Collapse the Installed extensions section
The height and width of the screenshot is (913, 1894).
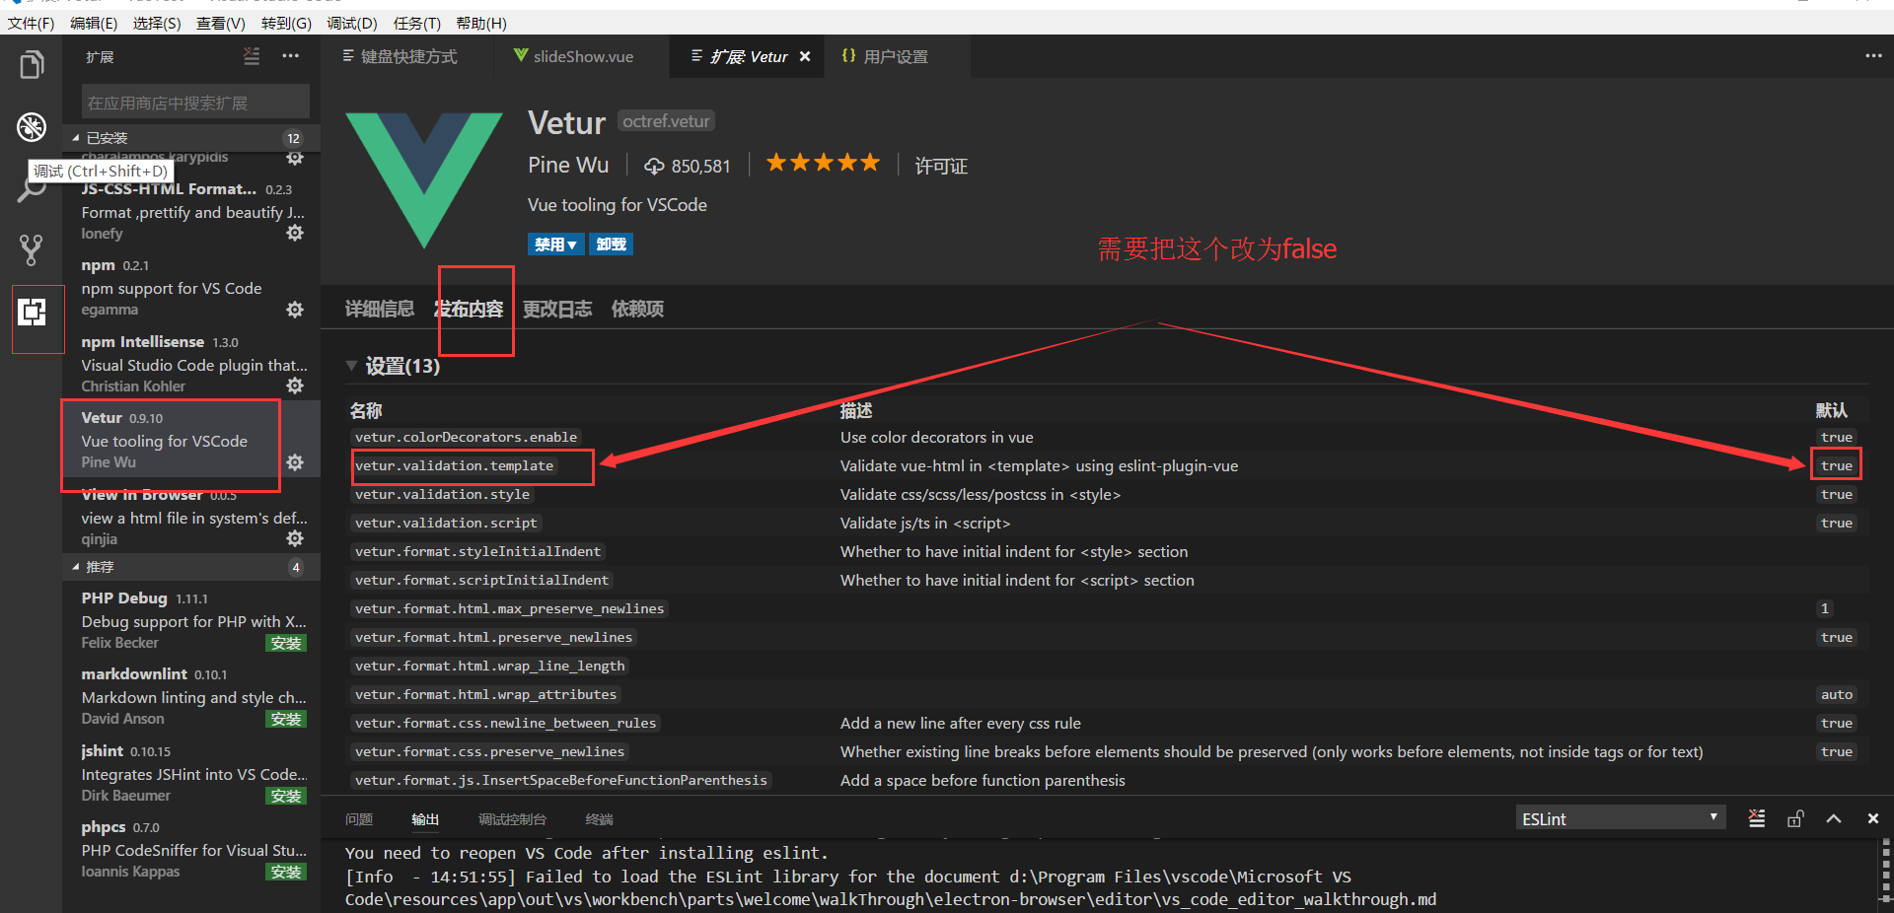191,138
